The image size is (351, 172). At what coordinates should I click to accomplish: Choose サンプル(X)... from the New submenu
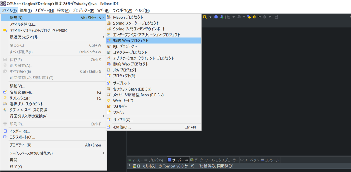click(154, 120)
